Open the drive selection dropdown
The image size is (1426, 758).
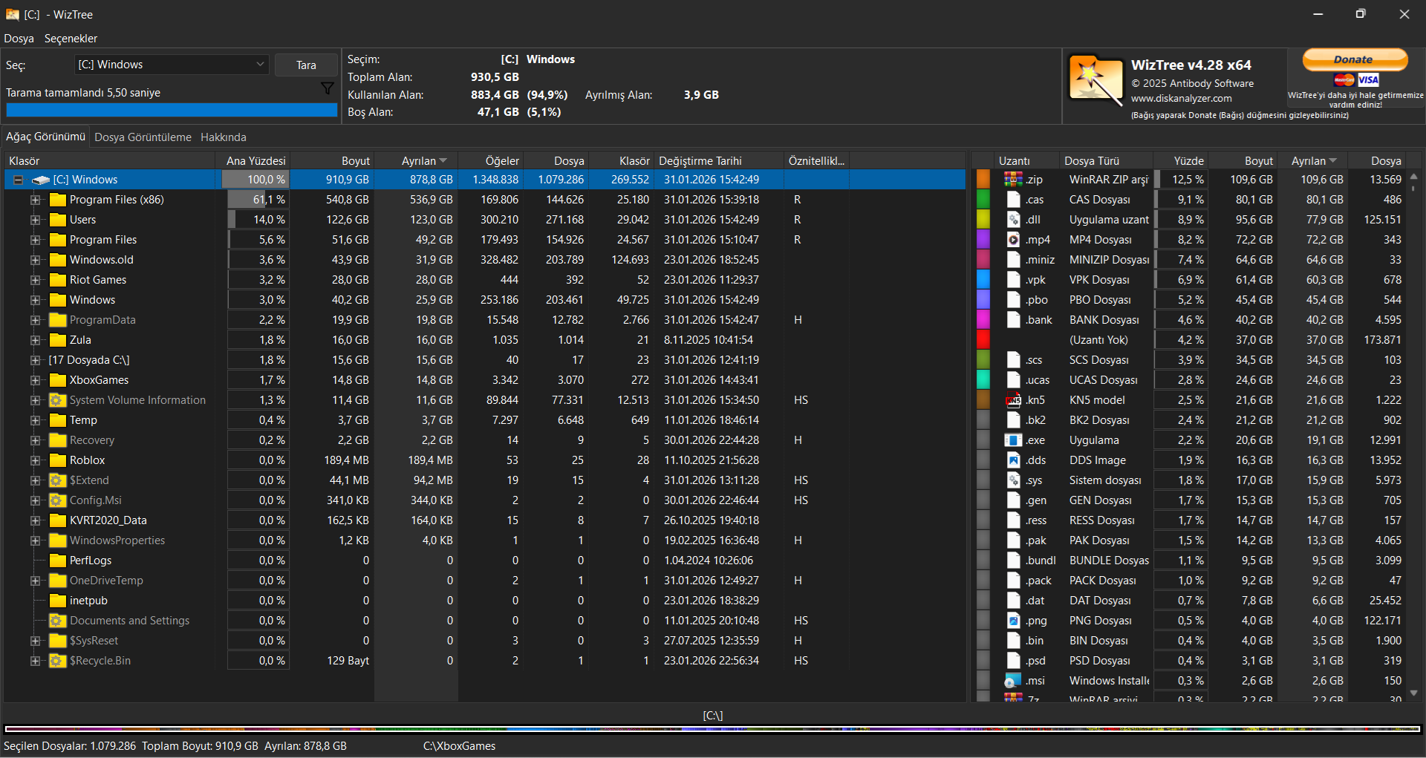point(172,65)
